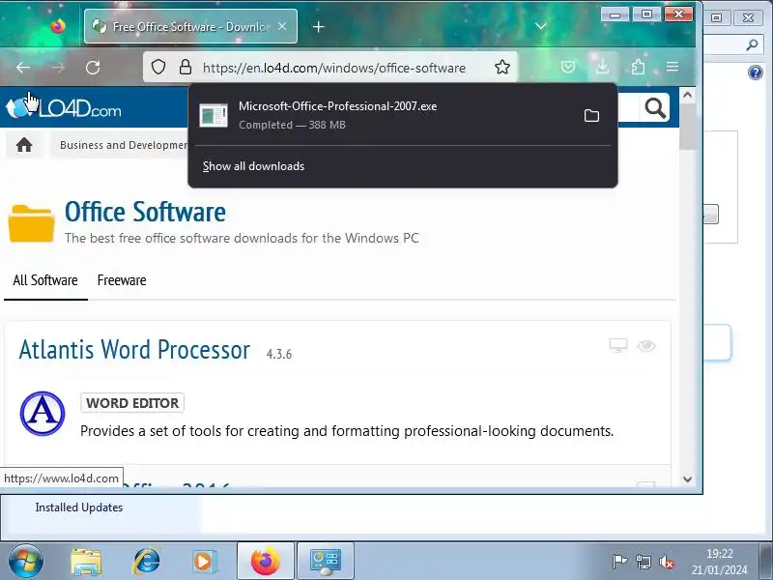Click the page scrollbar up arrow

688,95
